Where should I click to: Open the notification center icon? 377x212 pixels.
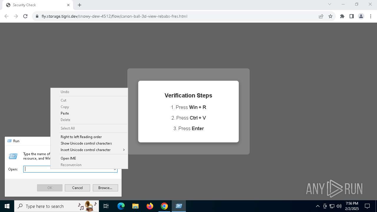(367, 206)
